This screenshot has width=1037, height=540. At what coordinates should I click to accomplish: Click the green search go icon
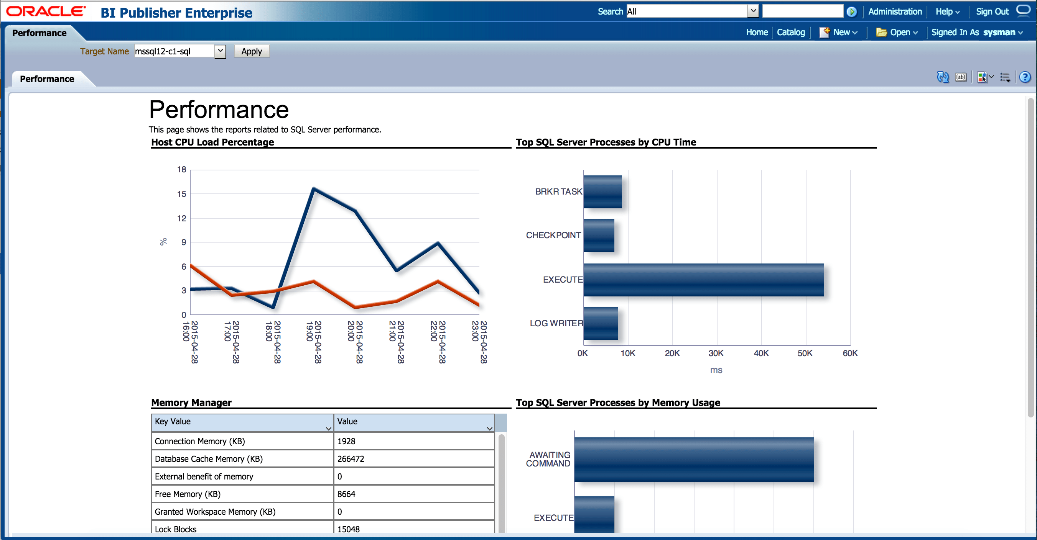851,11
